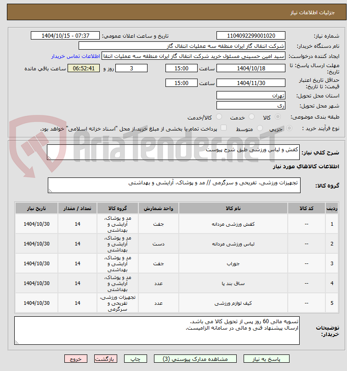
Task: Click the delivery province field تهران
Action: coord(251,96)
